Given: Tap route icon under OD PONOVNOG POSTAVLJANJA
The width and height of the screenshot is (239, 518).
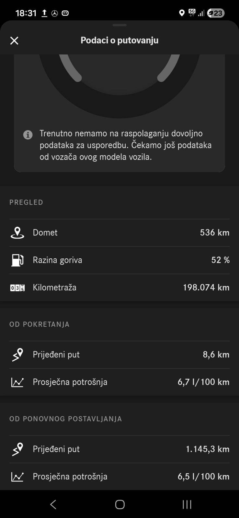Looking at the screenshot, I should (17, 449).
